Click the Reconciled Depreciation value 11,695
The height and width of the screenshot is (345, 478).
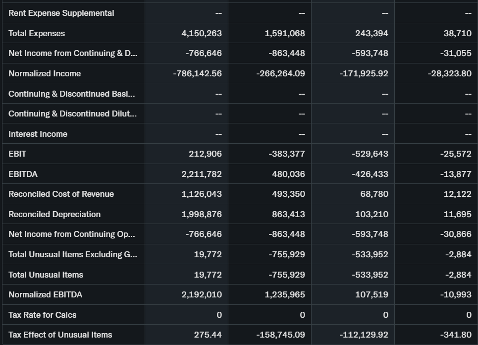[457, 214]
